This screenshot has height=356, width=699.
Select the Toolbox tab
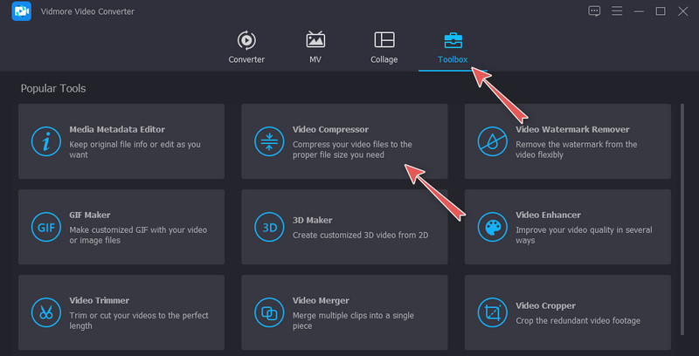tap(453, 47)
